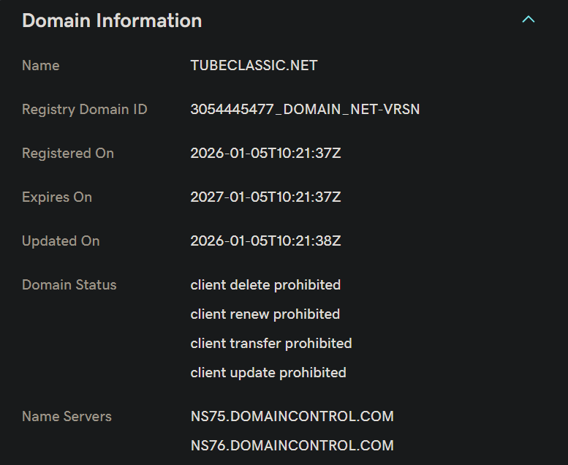
Task: Click client delete prohibited status
Action: (265, 285)
